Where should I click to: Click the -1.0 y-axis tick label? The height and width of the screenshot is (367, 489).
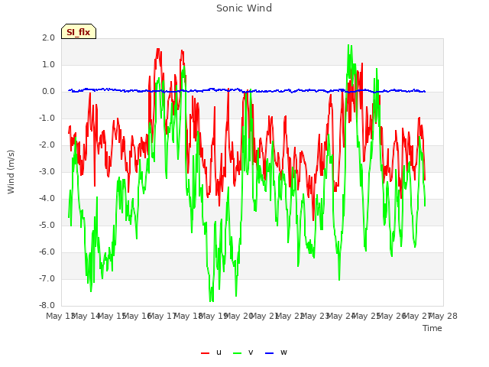[47, 118]
